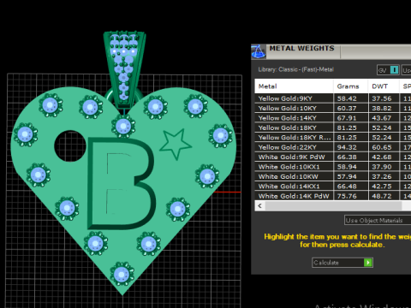Viewport: 411px width, 308px height.
Task: Click the green arrow on the Calculate button
Action: tap(368, 263)
